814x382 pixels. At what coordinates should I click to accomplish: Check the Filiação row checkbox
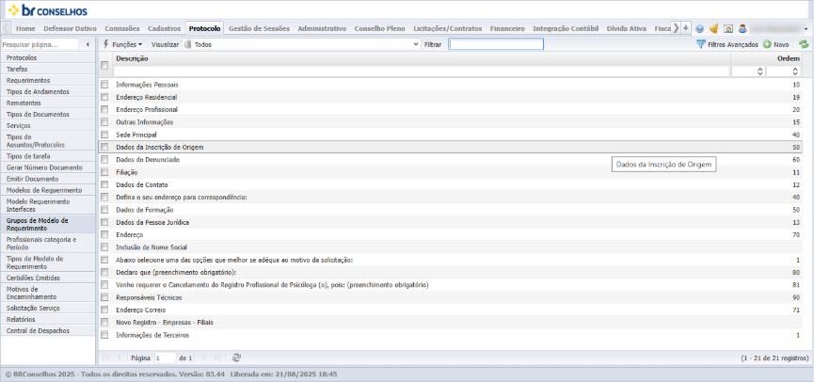click(104, 172)
